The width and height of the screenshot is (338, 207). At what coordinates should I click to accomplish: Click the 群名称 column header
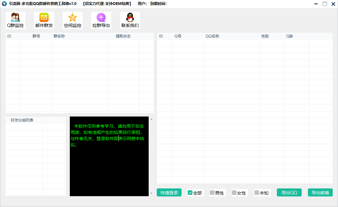point(59,36)
